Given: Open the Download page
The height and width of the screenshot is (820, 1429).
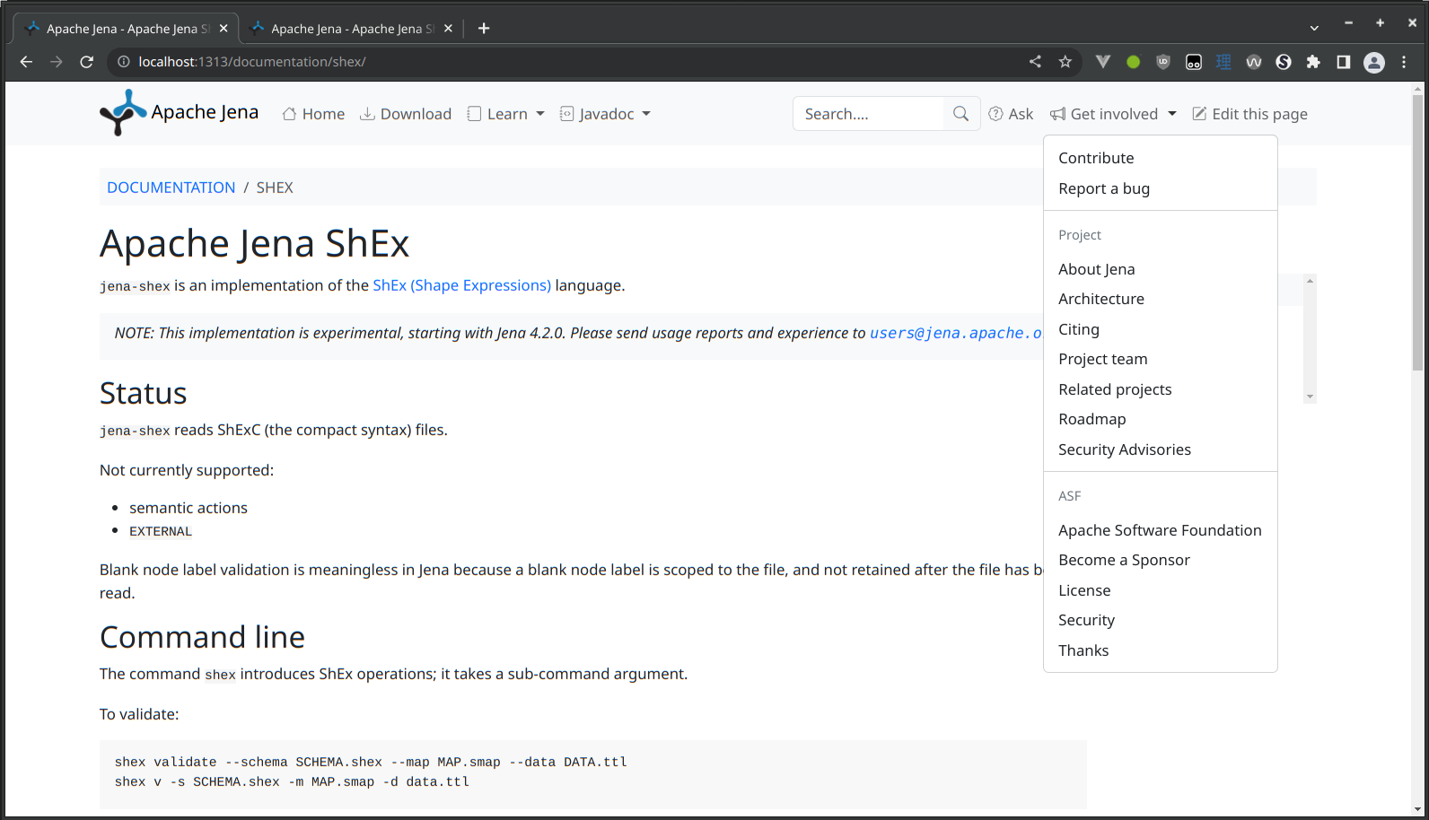Looking at the screenshot, I should pos(406,114).
